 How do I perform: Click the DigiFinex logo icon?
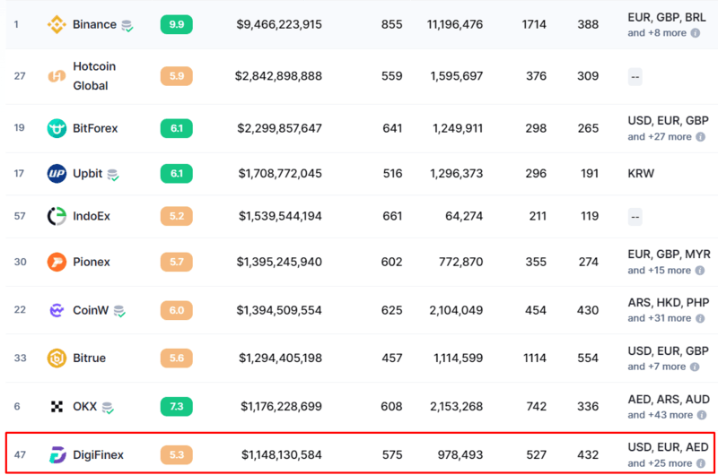pyautogui.click(x=57, y=455)
